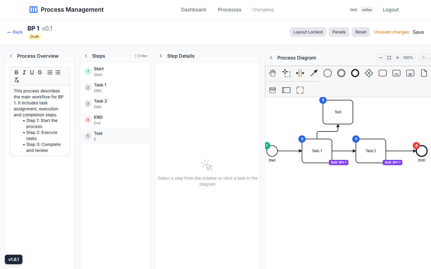Screen dimensions: 431x269
Task: Zoom in on the process diagram
Action: [x=397, y=58]
